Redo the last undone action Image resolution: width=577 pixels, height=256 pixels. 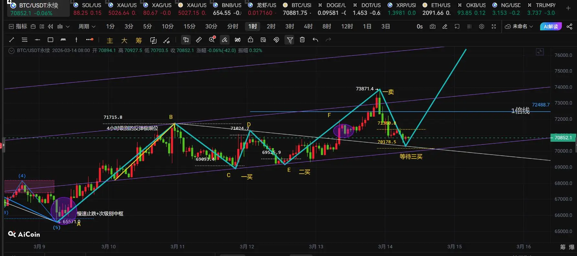coord(328,40)
